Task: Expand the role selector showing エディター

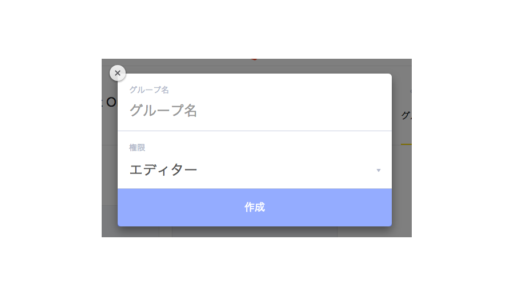Action: coord(255,169)
